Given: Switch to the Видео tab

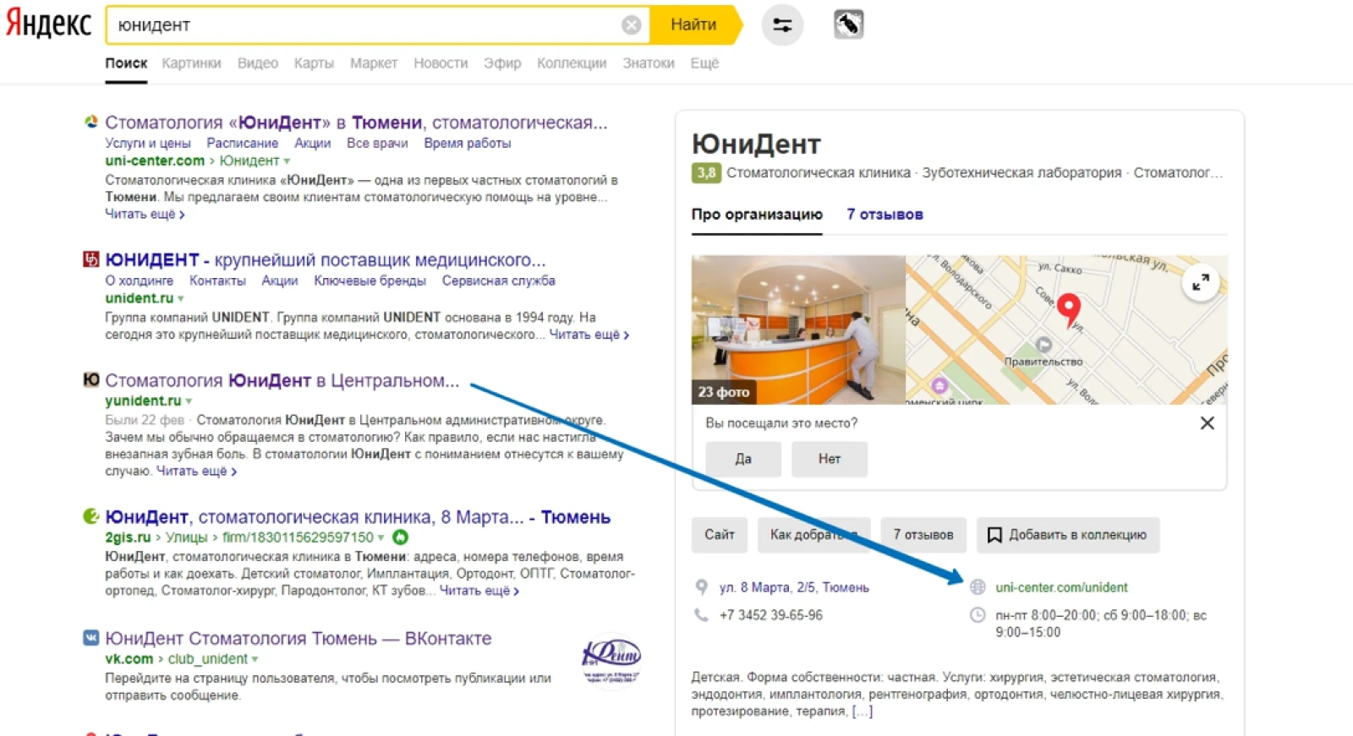Looking at the screenshot, I should [258, 63].
